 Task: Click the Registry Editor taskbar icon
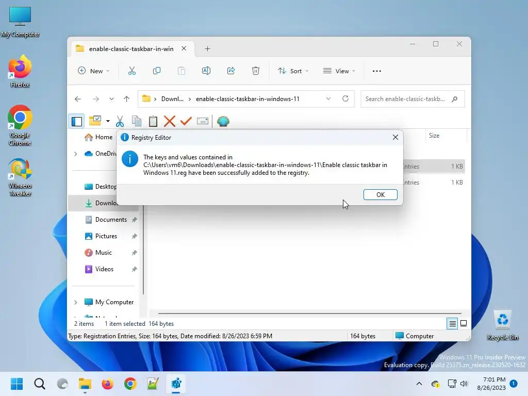coord(176,384)
